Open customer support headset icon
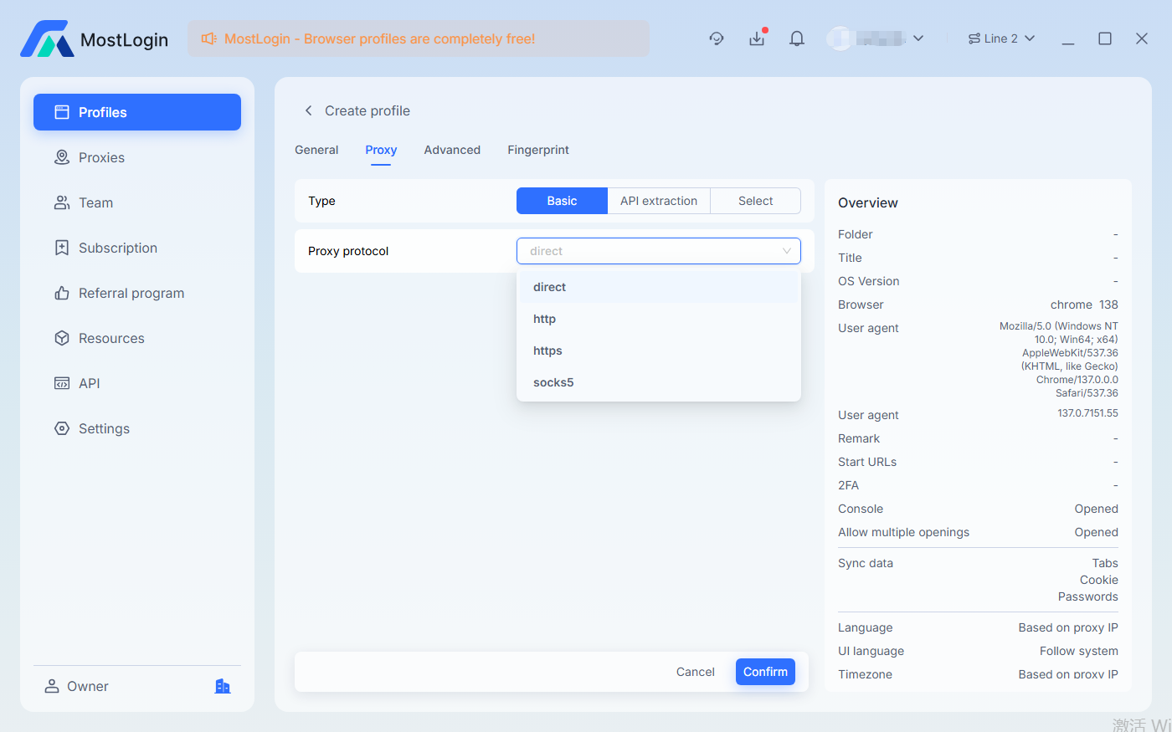The image size is (1172, 732). [x=717, y=38]
